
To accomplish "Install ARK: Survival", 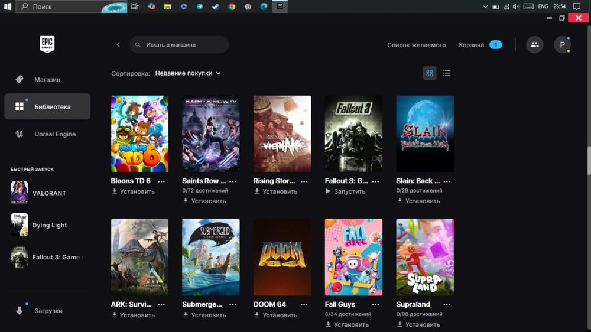I will pos(134,315).
